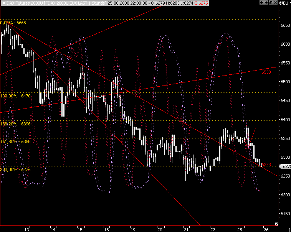Click the 6500 price axis label
Screen dimensions: 291x232
click(x=285, y=82)
